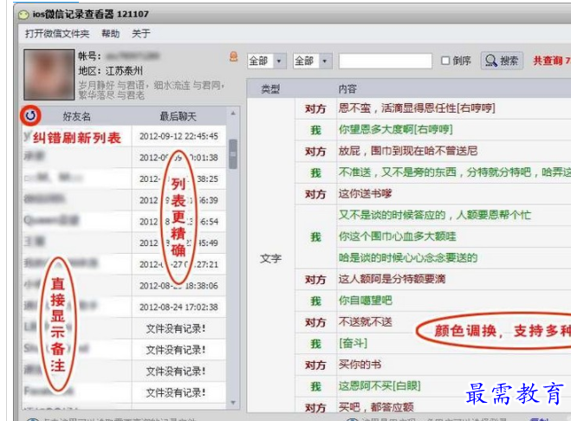Viewport: 571px width, 421px height.
Task: Click the friend list scroll up arrow
Action: point(233,113)
